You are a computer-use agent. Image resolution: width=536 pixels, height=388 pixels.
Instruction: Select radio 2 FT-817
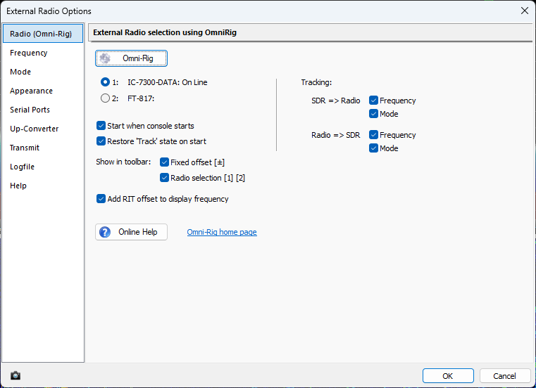[x=105, y=98]
